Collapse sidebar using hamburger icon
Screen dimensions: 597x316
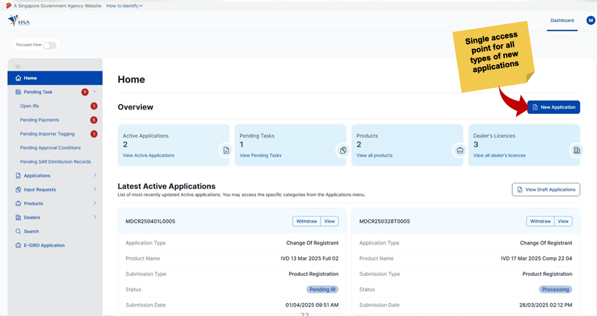[x=18, y=66]
